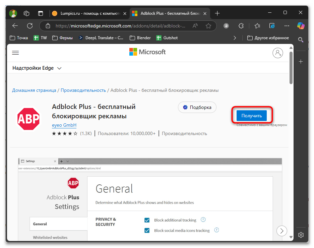Image resolution: width=314 pixels, height=248 pixels.
Task: Click the scrollbar up arrow
Action: coord(291,48)
